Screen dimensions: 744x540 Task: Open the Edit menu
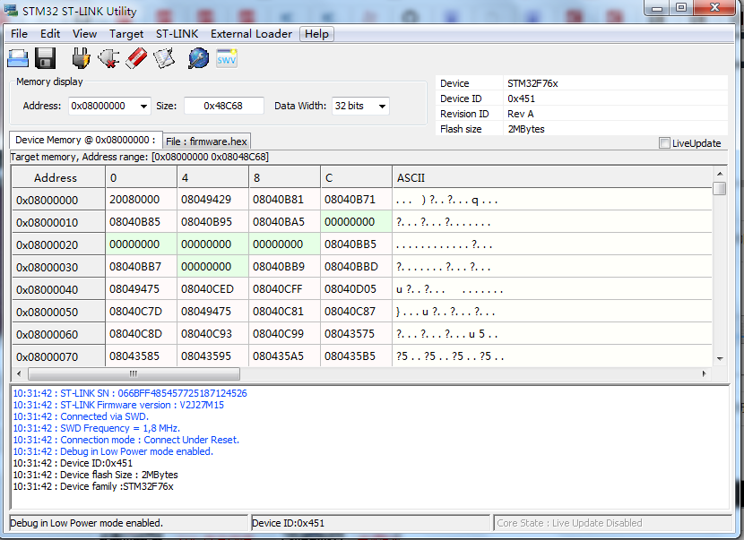tap(50, 34)
